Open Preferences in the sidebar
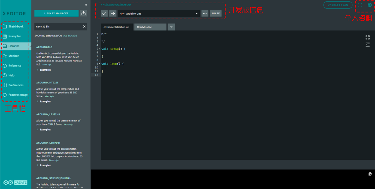 coord(15,85)
